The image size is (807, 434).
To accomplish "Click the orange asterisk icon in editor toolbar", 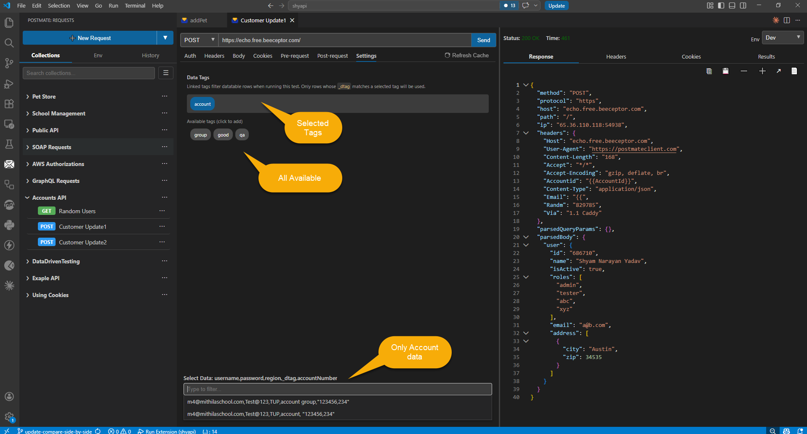I will point(776,20).
